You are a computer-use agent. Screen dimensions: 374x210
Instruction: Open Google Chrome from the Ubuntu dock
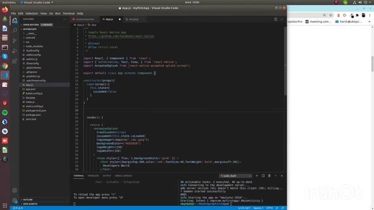[x=5, y=66]
